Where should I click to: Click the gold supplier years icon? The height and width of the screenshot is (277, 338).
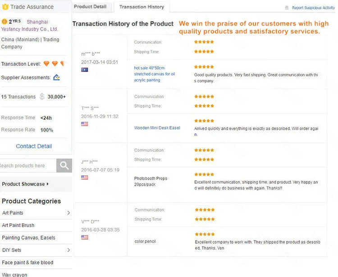click(5, 21)
